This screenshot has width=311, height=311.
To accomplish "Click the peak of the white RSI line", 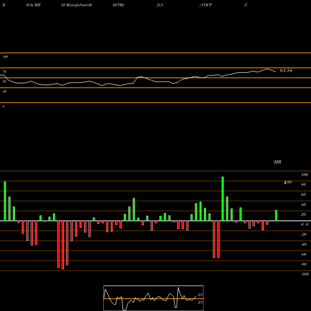I will (x=267, y=69).
